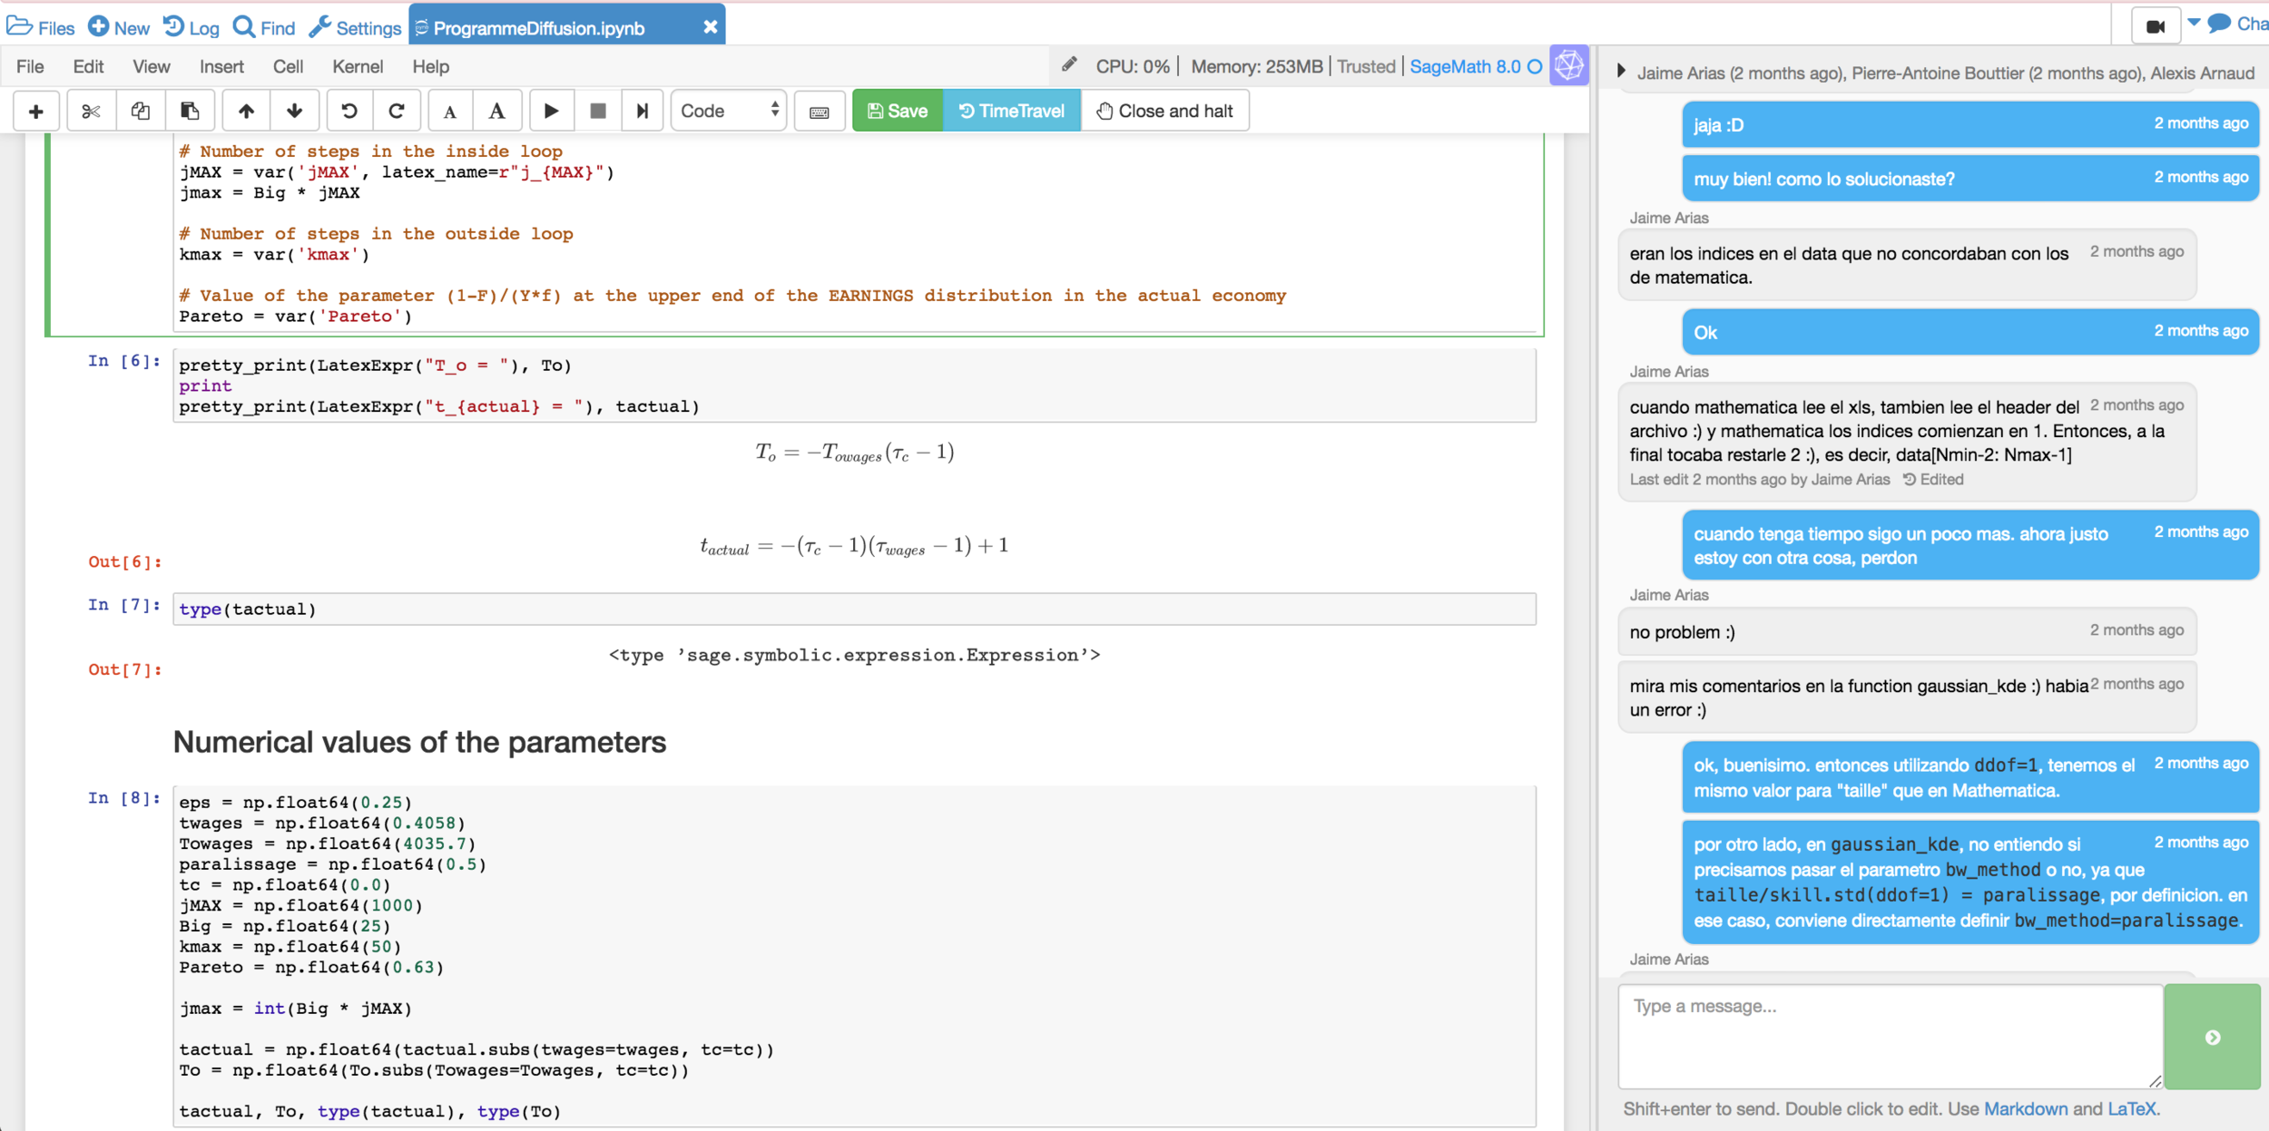Open the keyboard shortcuts icon
Viewport: 2269px width, 1131px height.
(819, 112)
